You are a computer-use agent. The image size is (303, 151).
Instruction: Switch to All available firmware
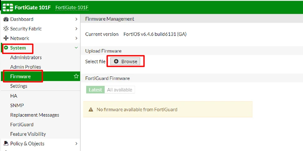tap(120, 90)
